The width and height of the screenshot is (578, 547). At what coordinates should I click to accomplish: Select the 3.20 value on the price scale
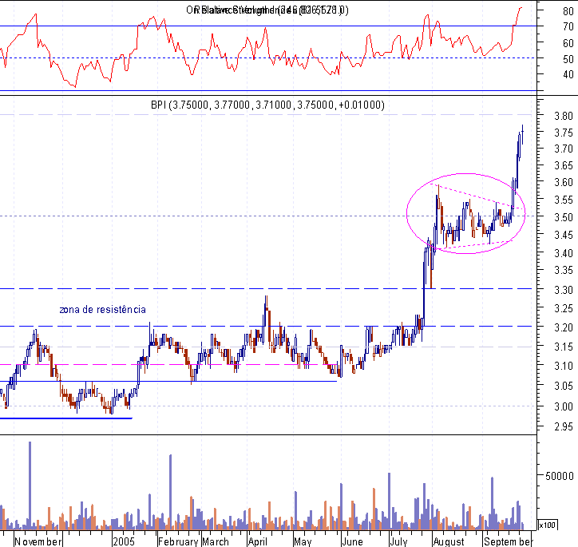[564, 327]
